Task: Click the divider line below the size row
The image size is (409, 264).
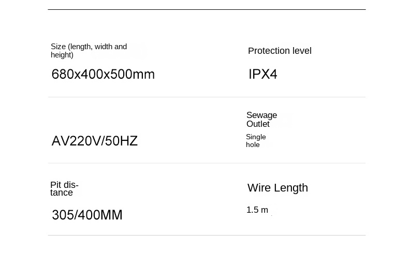Action: 207,97
